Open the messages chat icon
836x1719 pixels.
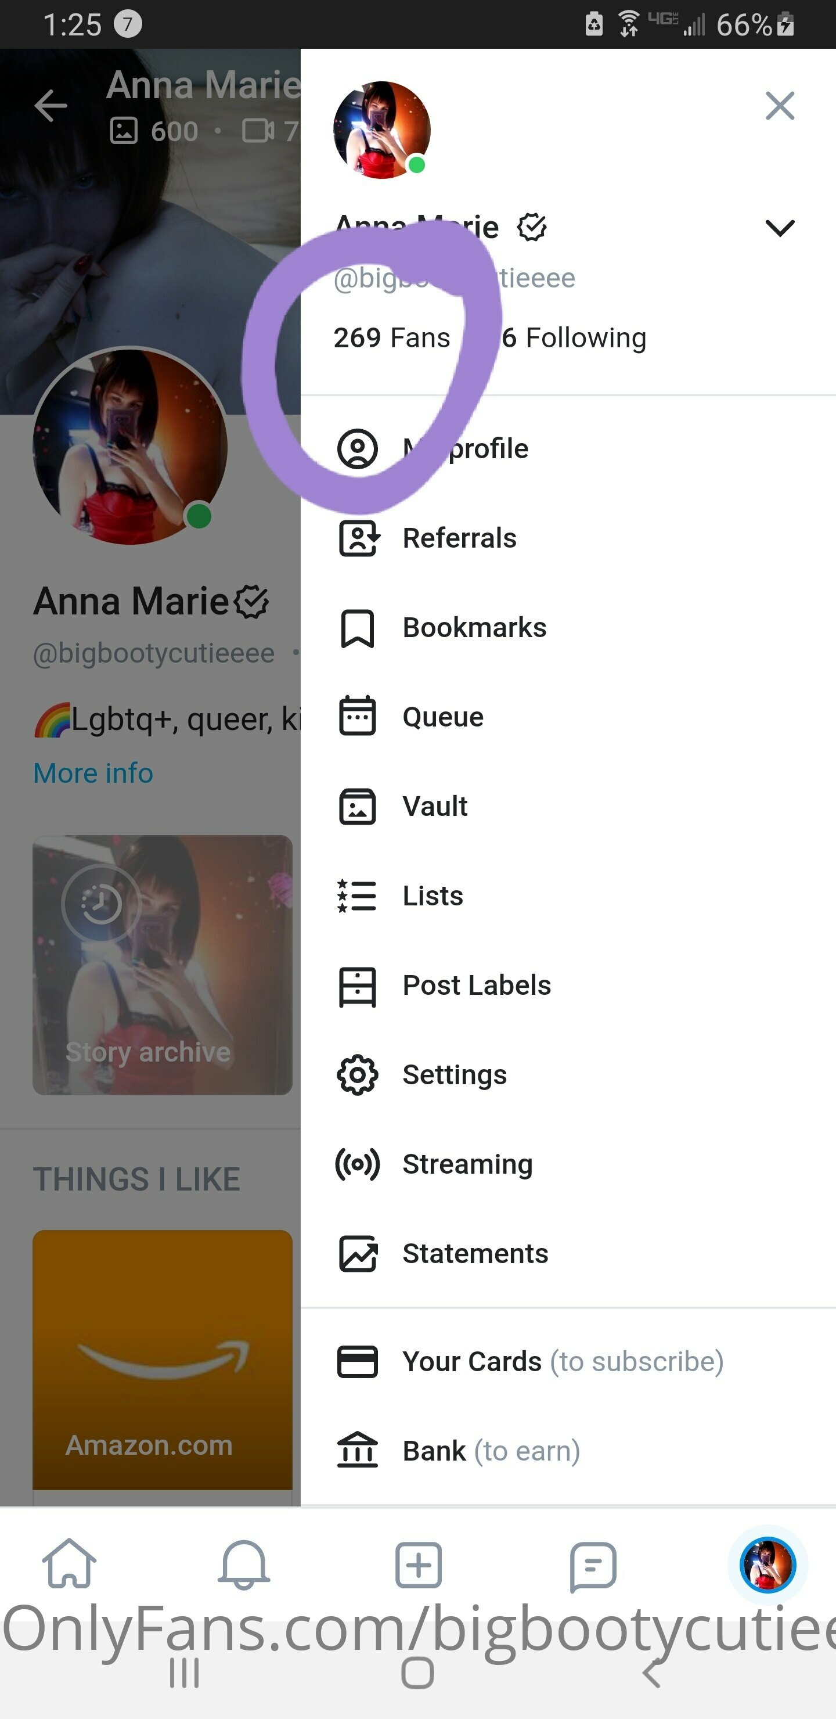coord(593,1563)
